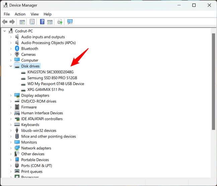Expand Audio inputs and outputs
Viewport: 217px width, 186px height.
click(x=11, y=37)
